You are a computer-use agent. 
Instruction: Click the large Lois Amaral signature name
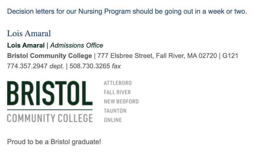pyautogui.click(x=29, y=33)
